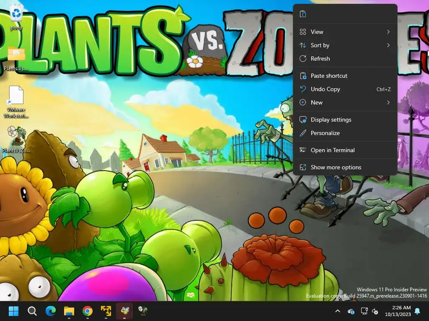Show hidden system tray icons
Image resolution: width=429 pixels, height=321 pixels.
coord(338,311)
